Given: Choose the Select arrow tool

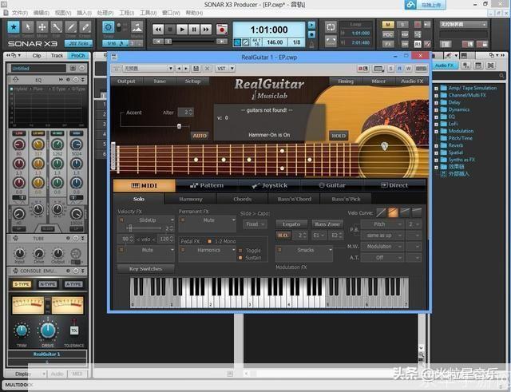Looking at the screenshot, I should pos(28,27).
